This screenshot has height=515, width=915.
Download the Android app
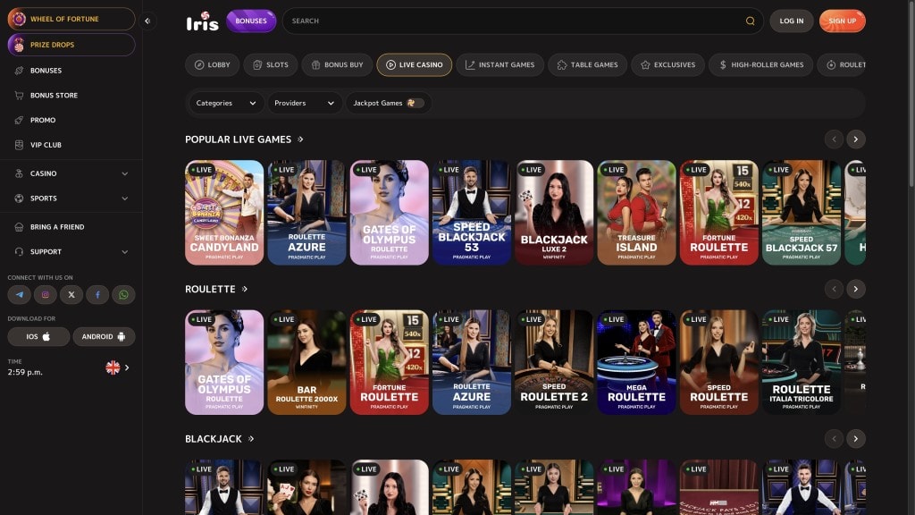(104, 336)
